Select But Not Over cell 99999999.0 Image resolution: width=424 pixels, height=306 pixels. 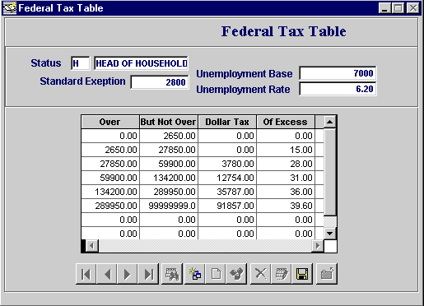point(169,206)
